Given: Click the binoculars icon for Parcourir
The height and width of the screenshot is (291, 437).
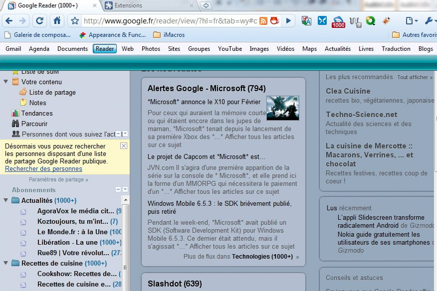Looking at the screenshot, I should coord(15,124).
